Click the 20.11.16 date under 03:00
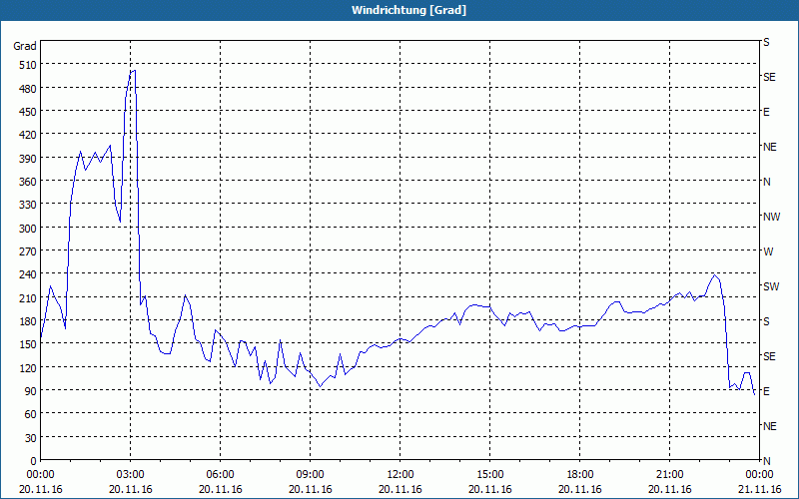Screen dimensions: 799x499 [x=131, y=489]
